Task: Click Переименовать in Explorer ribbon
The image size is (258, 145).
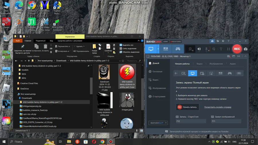Action: pyautogui.click(x=81, y=51)
